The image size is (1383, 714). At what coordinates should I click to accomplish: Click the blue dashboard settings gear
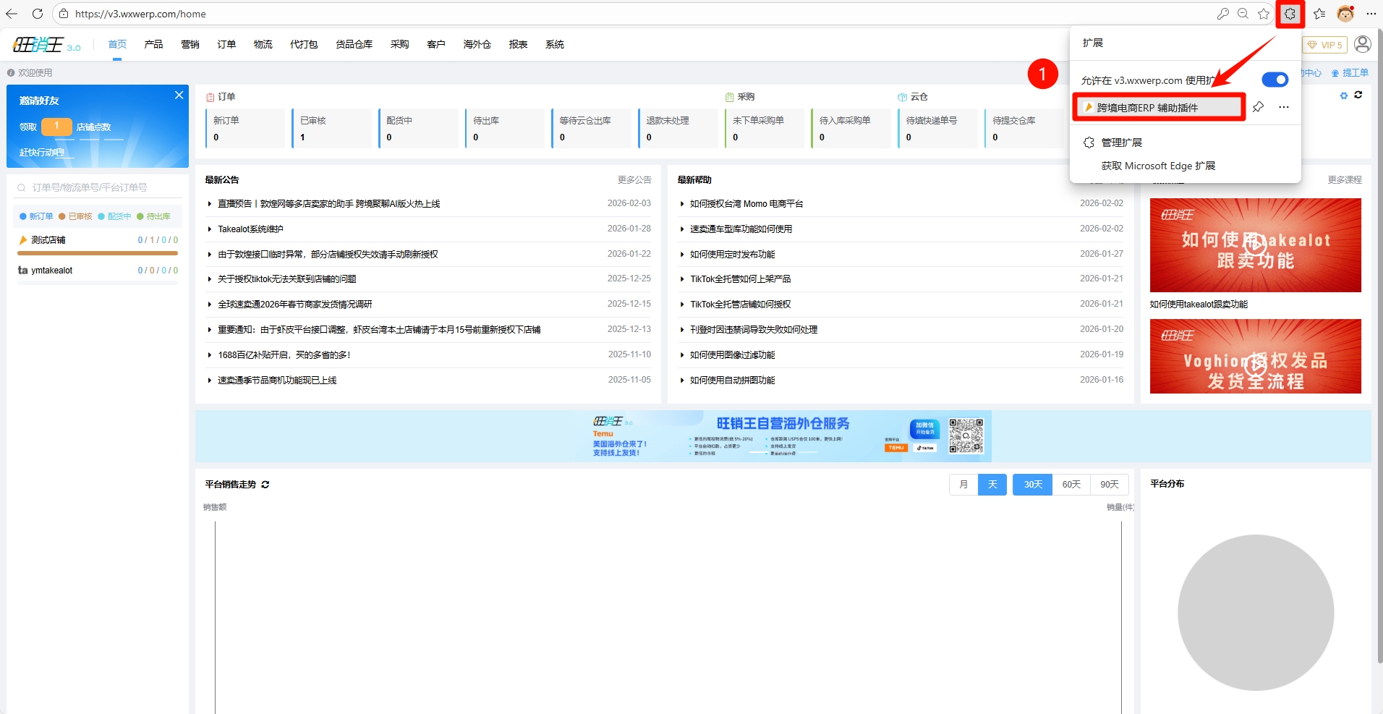coord(1343,95)
